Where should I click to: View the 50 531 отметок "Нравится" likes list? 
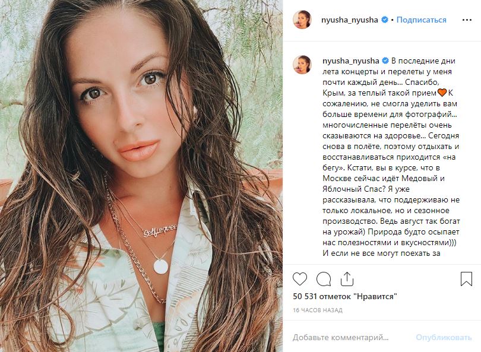coord(344,296)
